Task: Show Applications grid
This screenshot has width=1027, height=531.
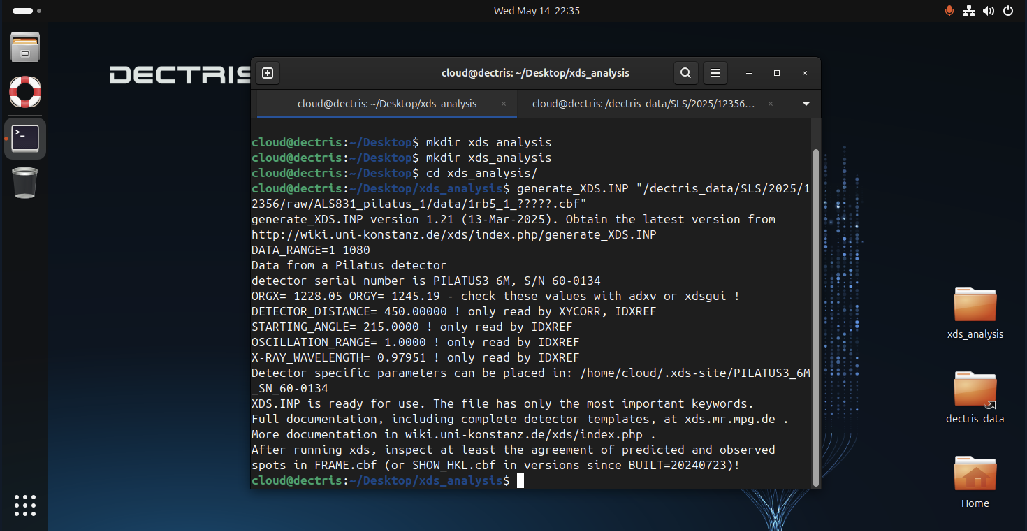Action: pyautogui.click(x=25, y=505)
